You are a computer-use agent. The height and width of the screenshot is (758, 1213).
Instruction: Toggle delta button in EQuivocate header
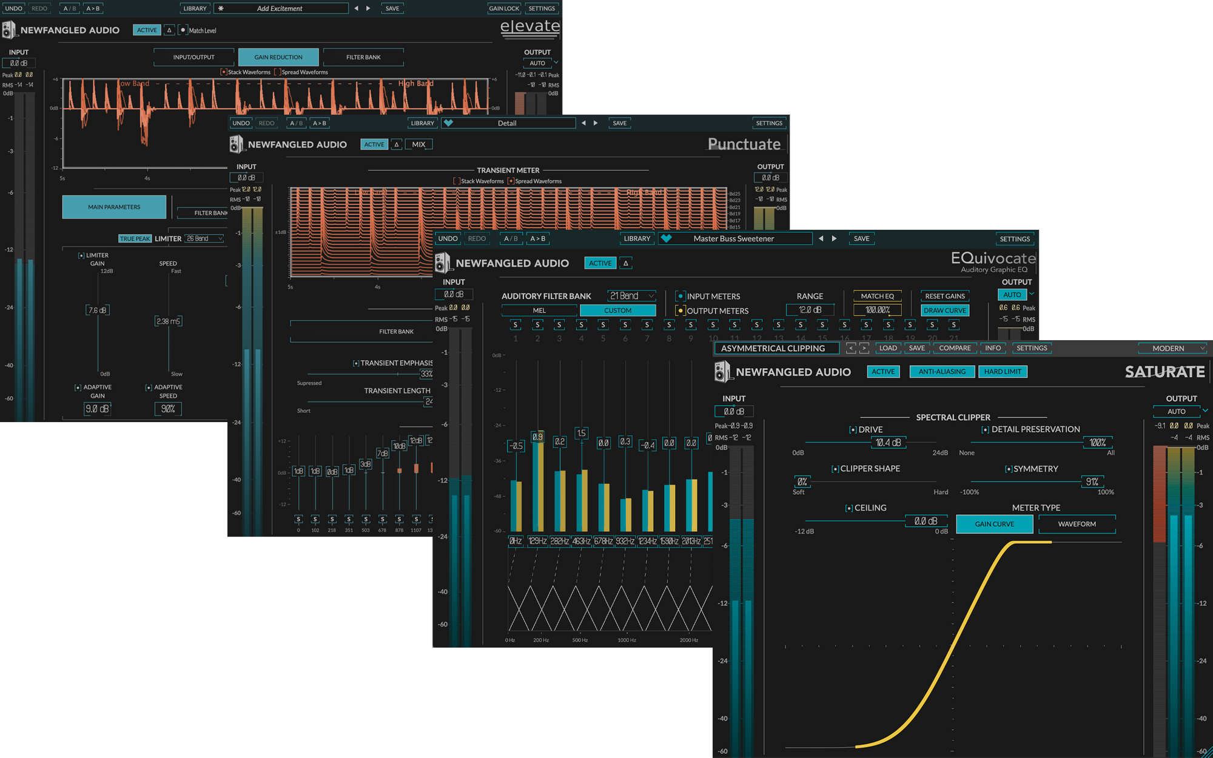pyautogui.click(x=626, y=263)
